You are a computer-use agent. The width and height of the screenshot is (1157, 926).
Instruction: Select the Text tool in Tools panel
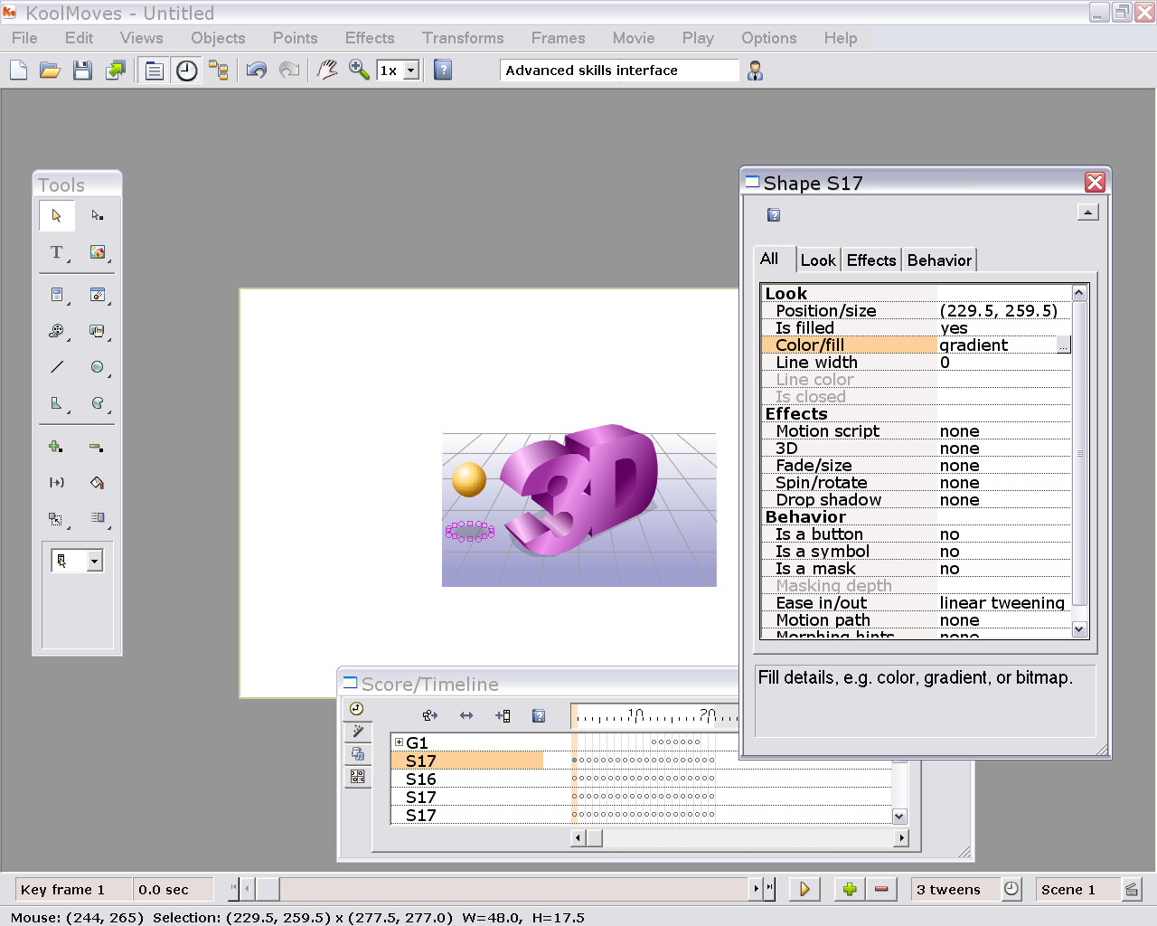pos(57,252)
